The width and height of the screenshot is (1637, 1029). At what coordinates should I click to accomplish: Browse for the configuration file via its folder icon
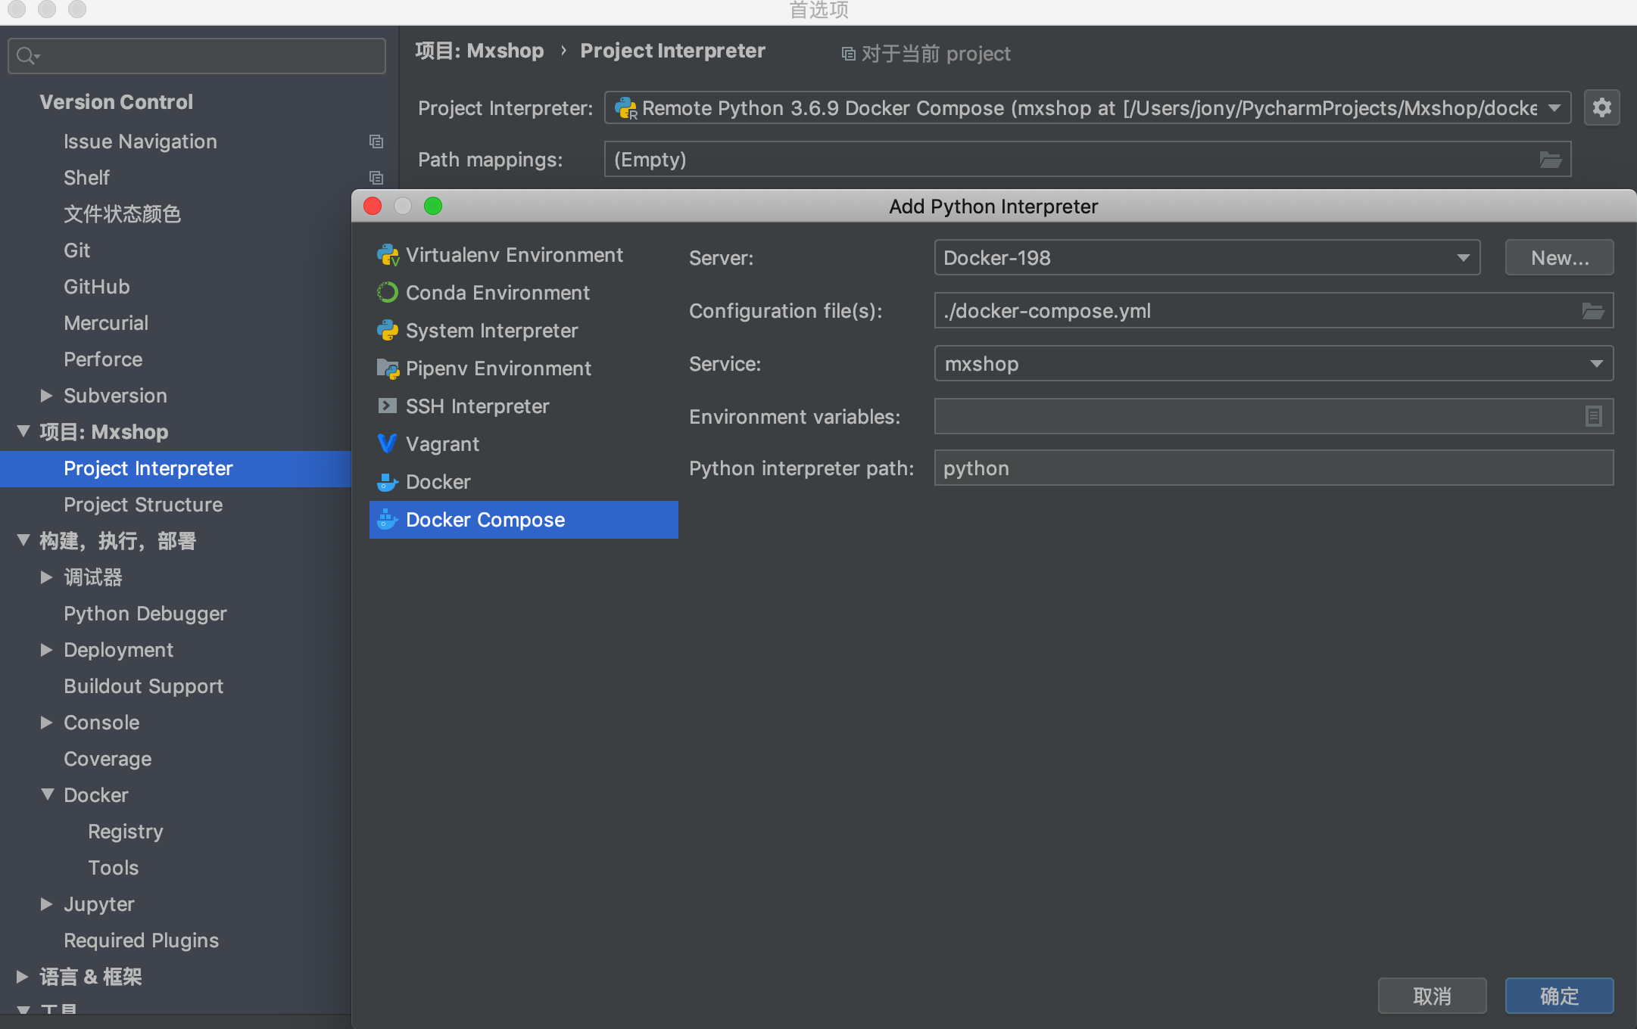point(1592,311)
